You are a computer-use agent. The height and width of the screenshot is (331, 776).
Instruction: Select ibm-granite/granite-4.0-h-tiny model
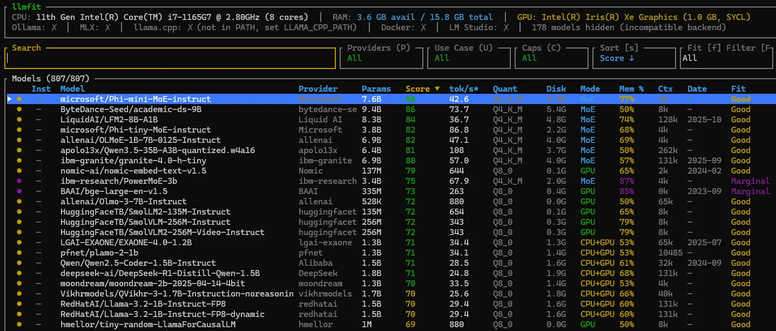click(133, 161)
